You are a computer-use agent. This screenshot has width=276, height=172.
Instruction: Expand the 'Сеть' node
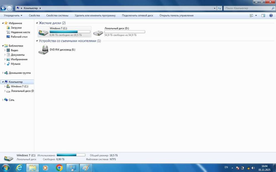click(x=3, y=100)
